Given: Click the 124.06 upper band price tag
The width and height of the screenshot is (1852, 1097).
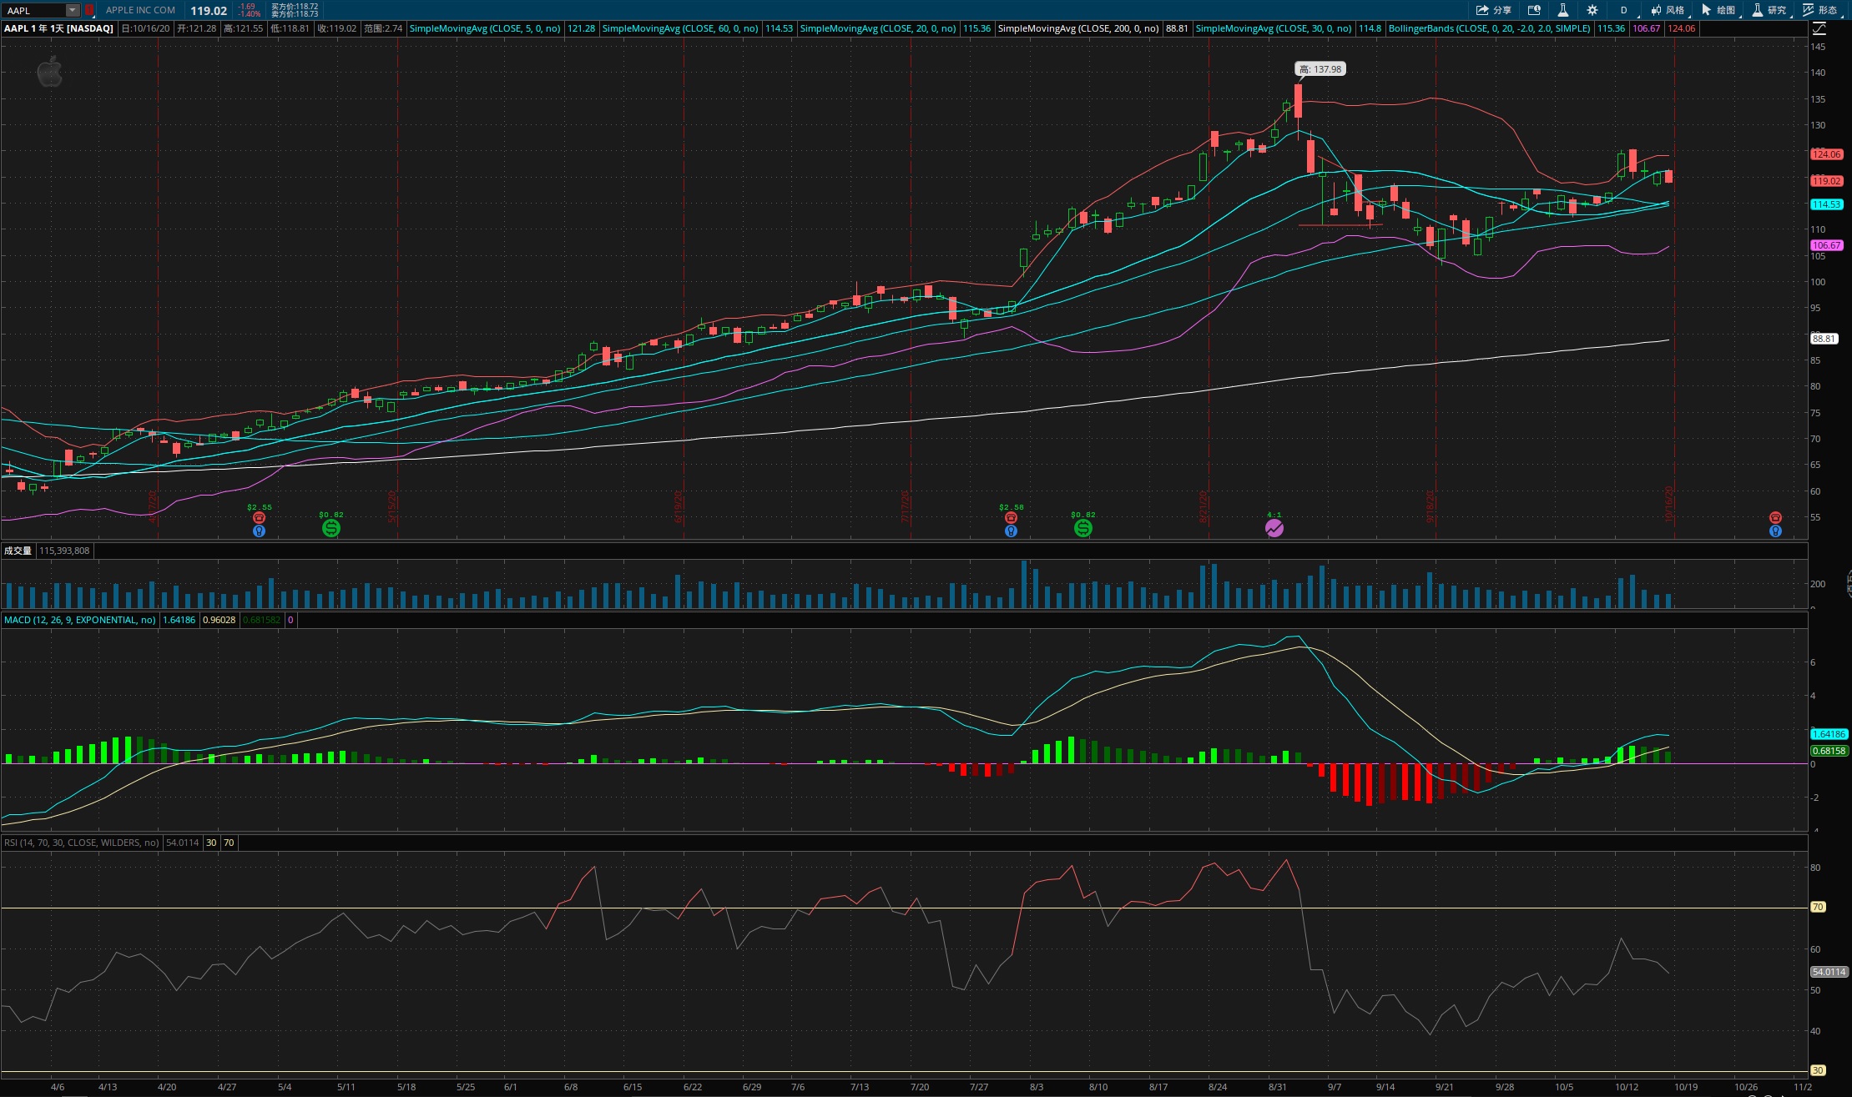Looking at the screenshot, I should 1826,154.
